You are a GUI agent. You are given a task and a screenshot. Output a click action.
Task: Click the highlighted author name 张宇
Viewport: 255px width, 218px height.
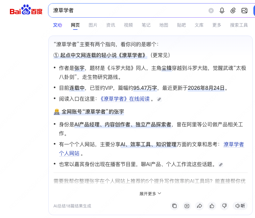click(79, 68)
